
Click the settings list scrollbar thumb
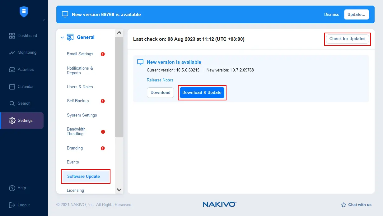pos(119,87)
